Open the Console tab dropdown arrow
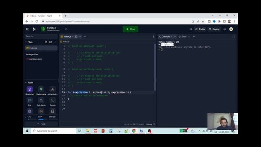 pyautogui.click(x=171, y=37)
